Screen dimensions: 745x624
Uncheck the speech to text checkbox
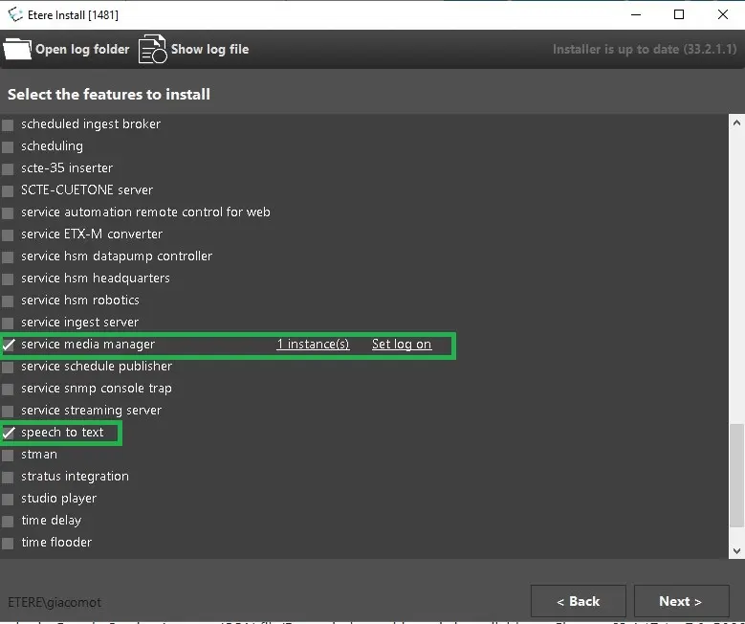click(x=9, y=433)
